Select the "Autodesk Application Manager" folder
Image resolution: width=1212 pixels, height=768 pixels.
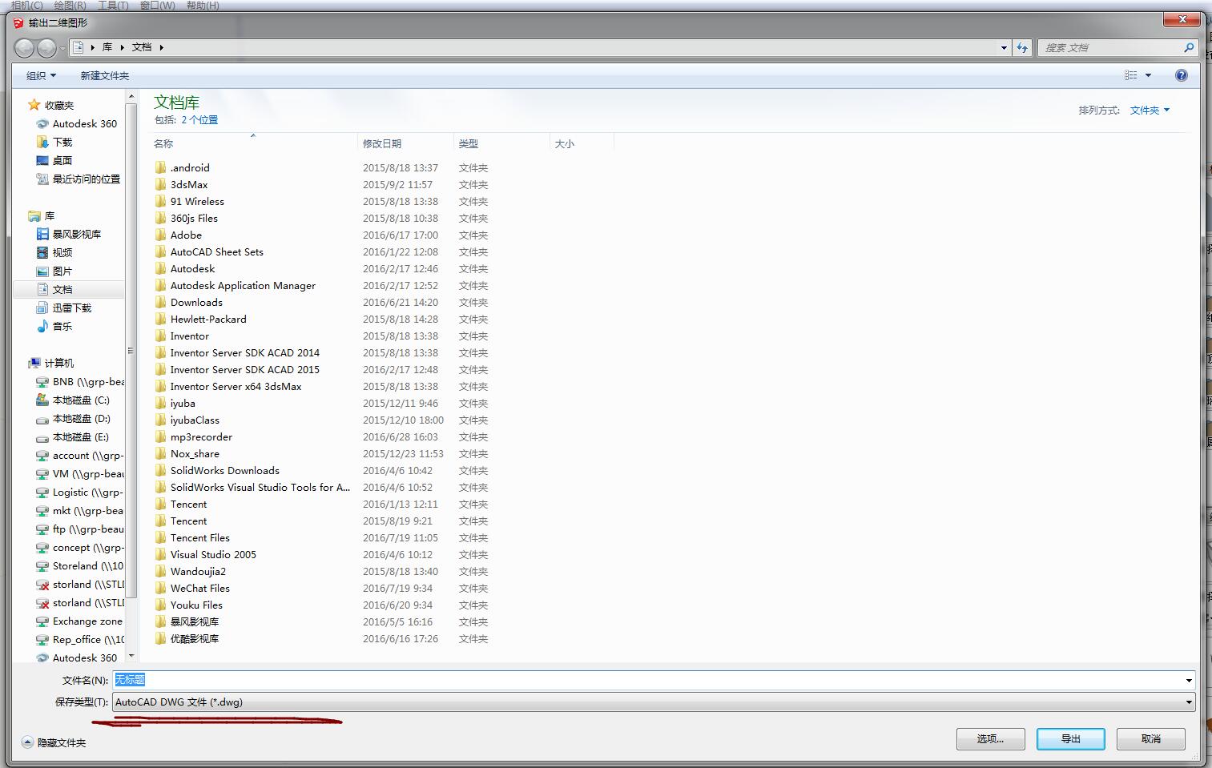(x=243, y=285)
